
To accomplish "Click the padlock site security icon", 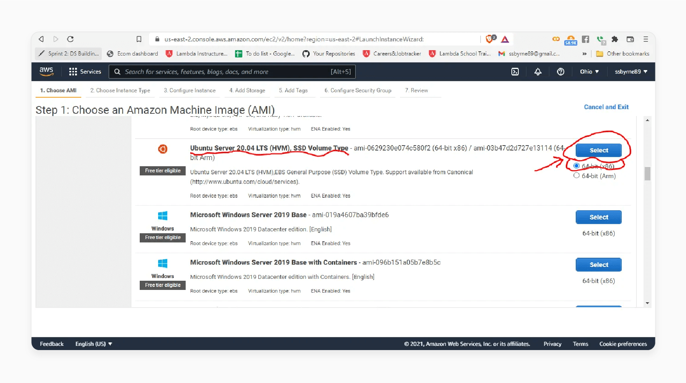I will click(157, 39).
